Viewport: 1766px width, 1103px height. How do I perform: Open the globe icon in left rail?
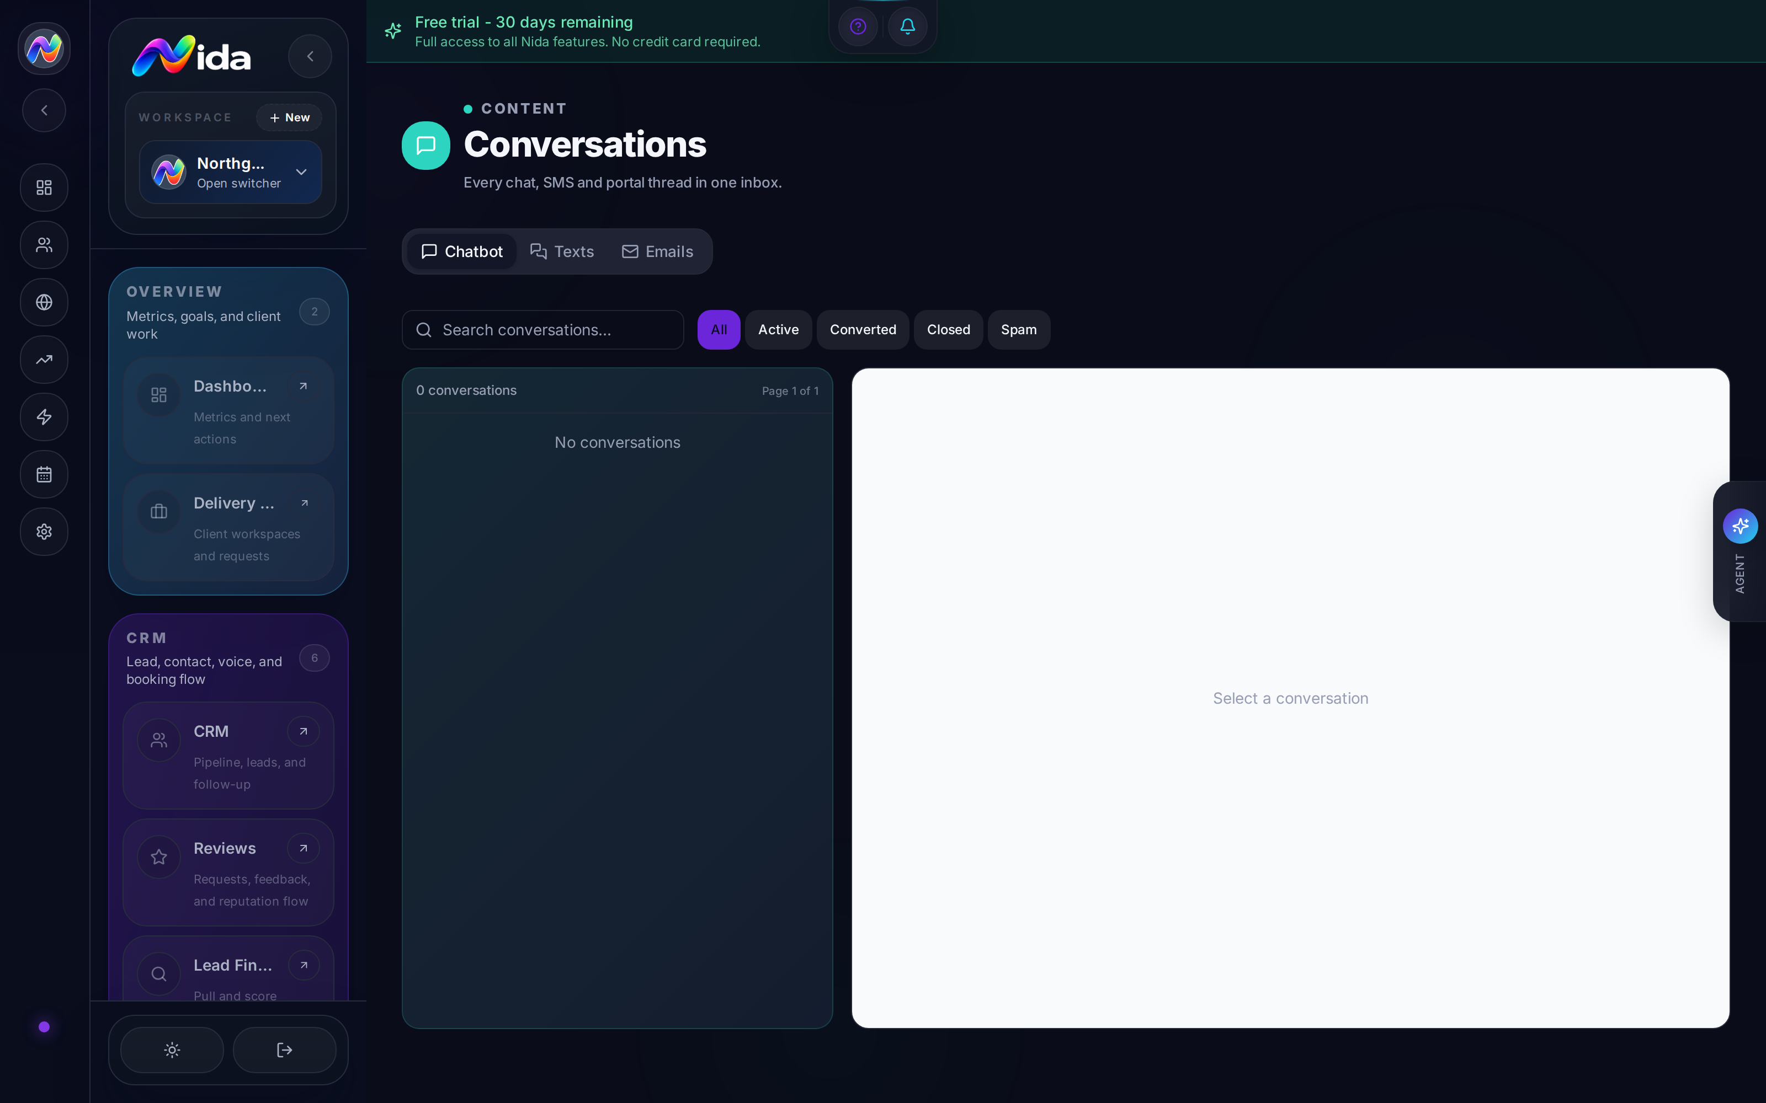point(44,302)
